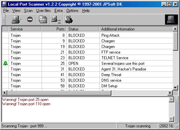Click the application icon in title bar
Screen dimensions: 180x130
pos(4,4)
